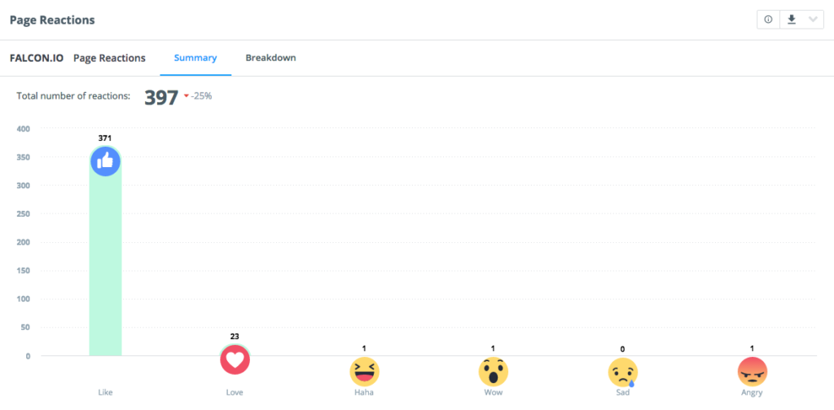This screenshot has width=834, height=410.
Task: Select the Haha laughing emoji
Action: [x=364, y=371]
